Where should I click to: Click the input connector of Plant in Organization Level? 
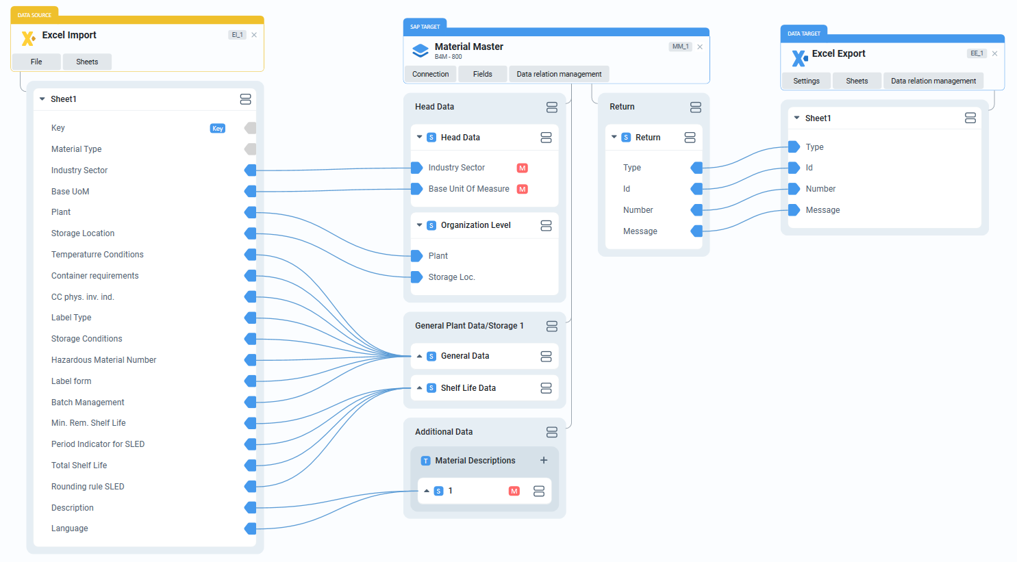[x=416, y=256]
